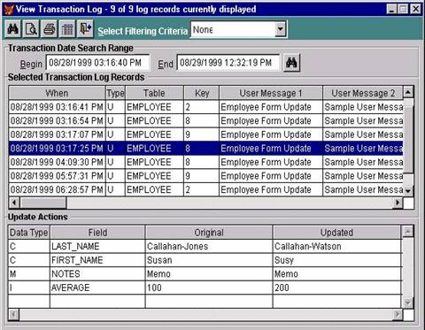Screen dimensions: 425x330
Task: Select the 08/28/1999 03:17:07 PM log record
Action: (205, 134)
